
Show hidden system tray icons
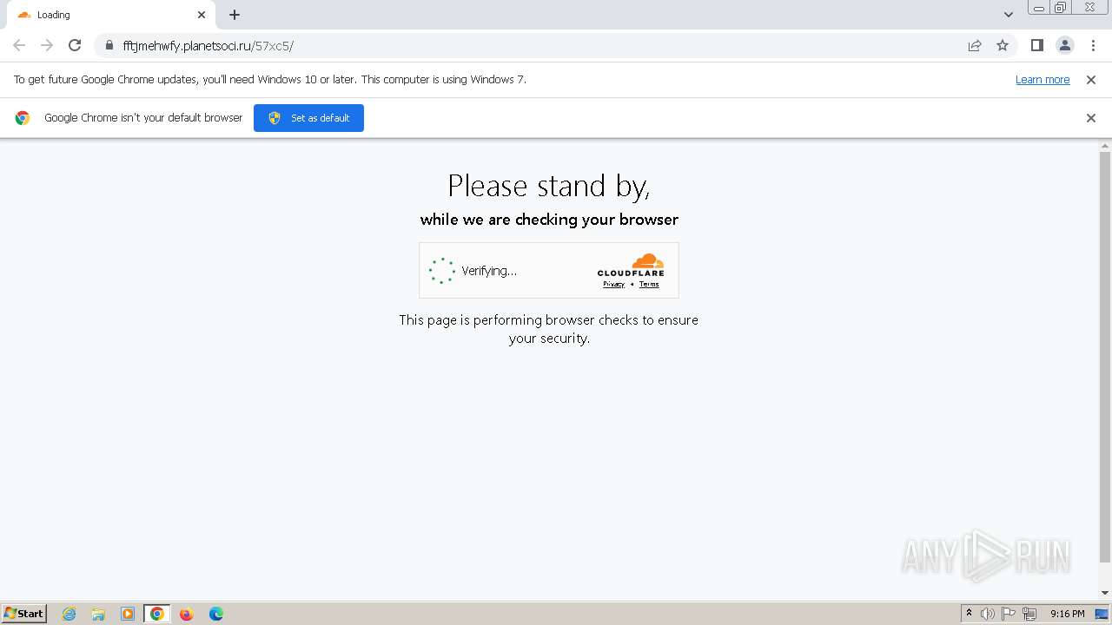[969, 614]
